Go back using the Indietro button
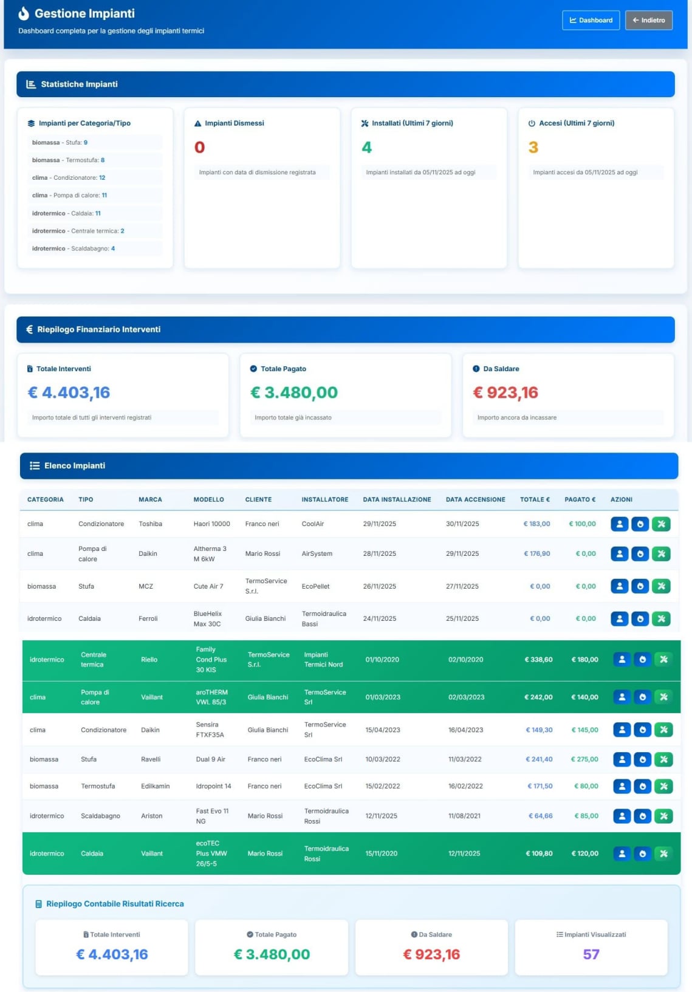This screenshot has width=692, height=992. tap(648, 20)
